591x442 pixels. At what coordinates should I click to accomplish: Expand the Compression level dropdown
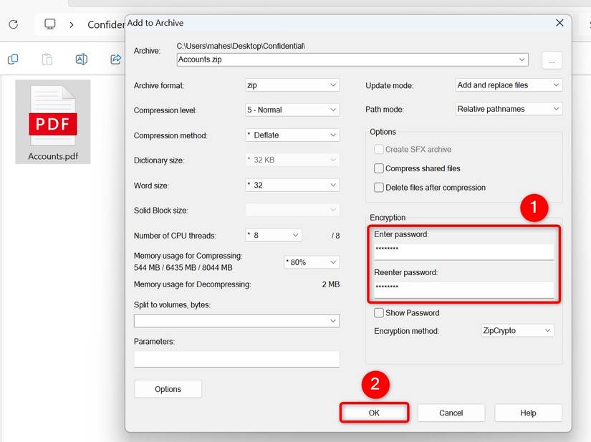pos(292,110)
